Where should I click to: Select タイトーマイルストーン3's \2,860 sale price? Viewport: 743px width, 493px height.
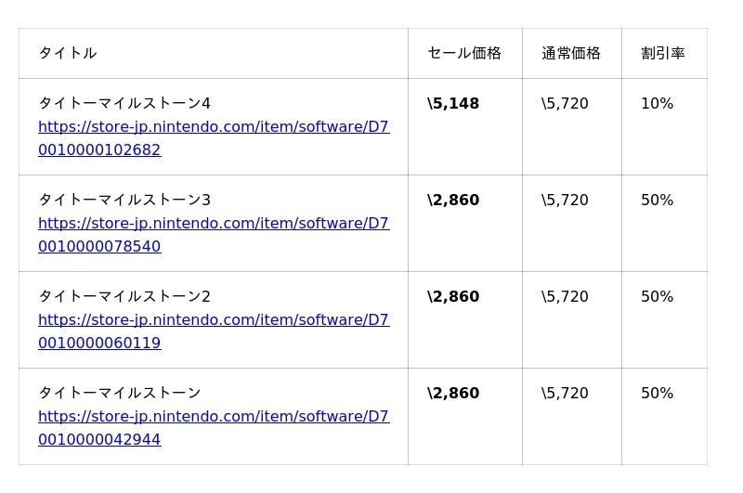tap(453, 201)
